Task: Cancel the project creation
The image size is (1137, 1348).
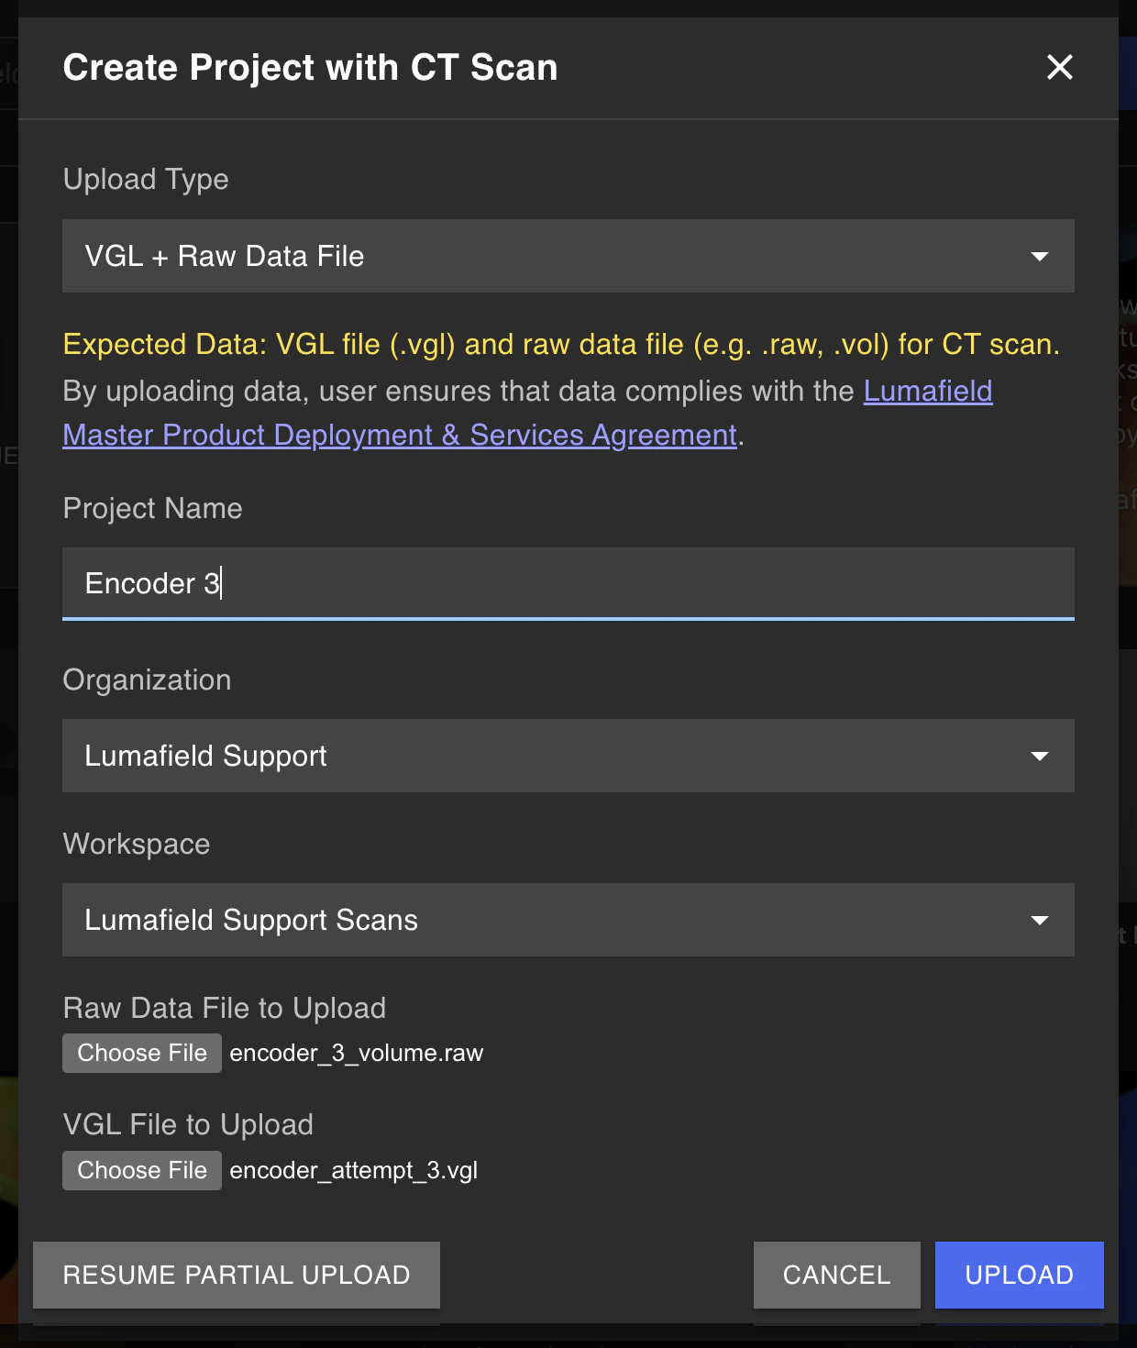Action: tap(835, 1275)
